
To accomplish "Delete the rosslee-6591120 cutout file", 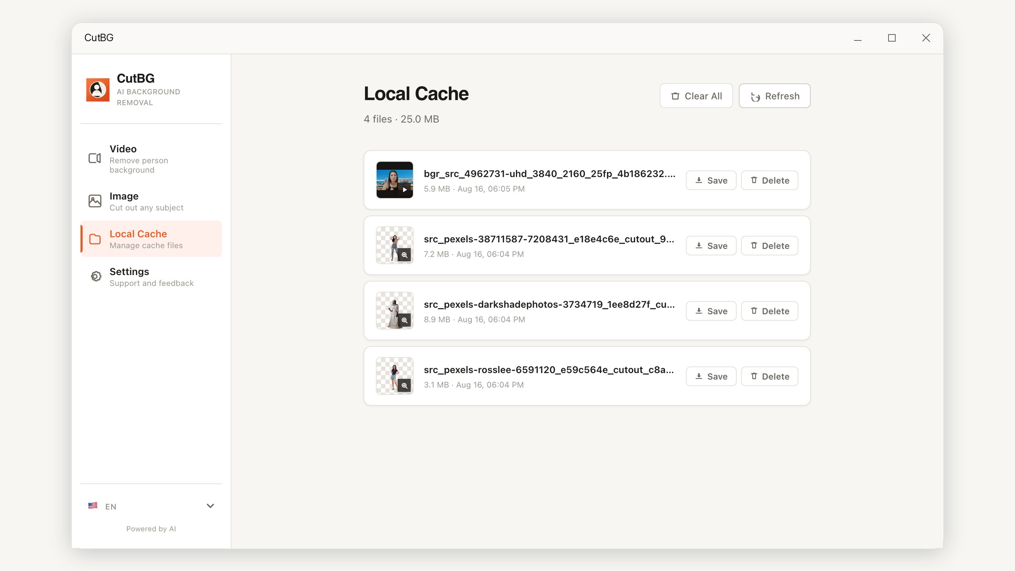I will [x=770, y=376].
